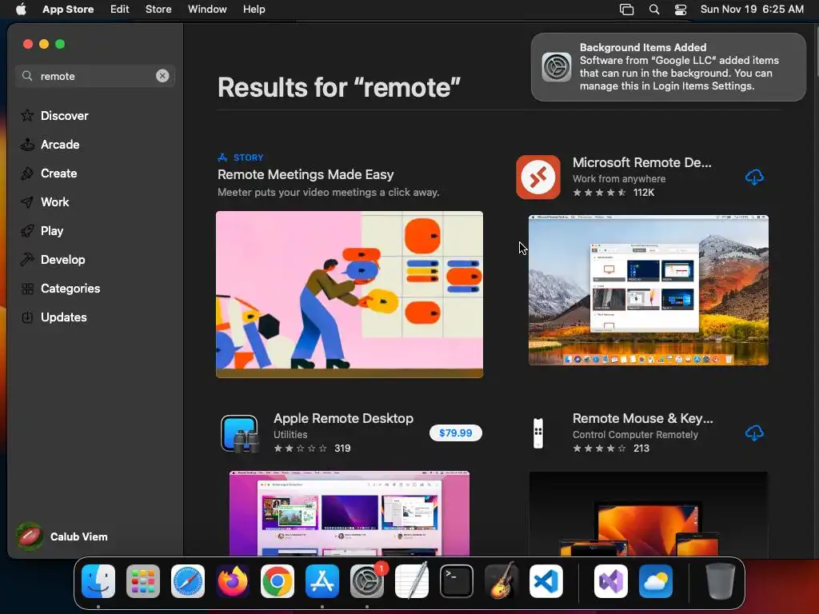819x614 pixels.
Task: Click the STORY label
Action: 248,157
